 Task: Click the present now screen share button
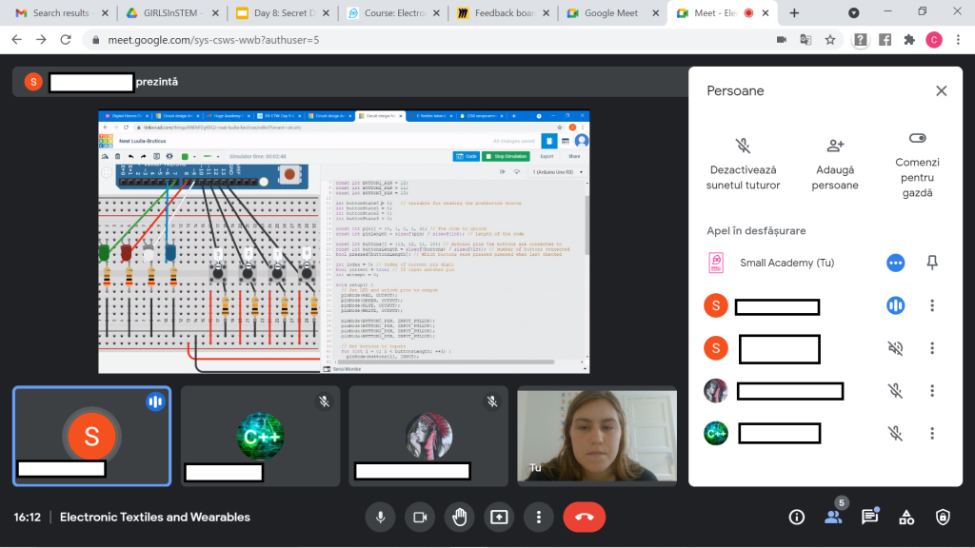click(x=499, y=517)
